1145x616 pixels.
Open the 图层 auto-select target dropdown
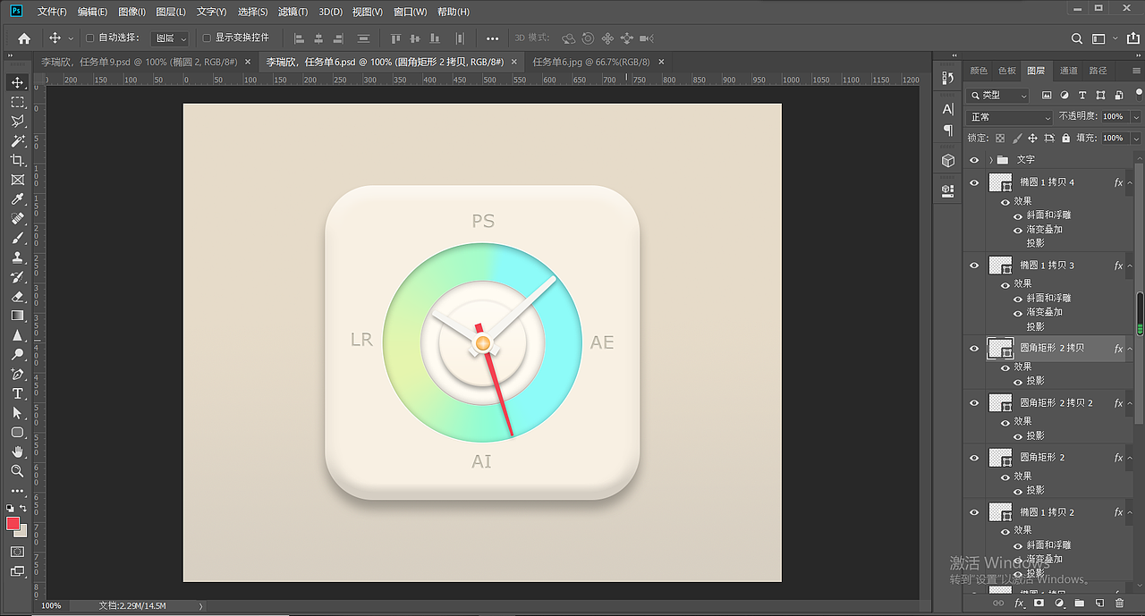pyautogui.click(x=170, y=38)
